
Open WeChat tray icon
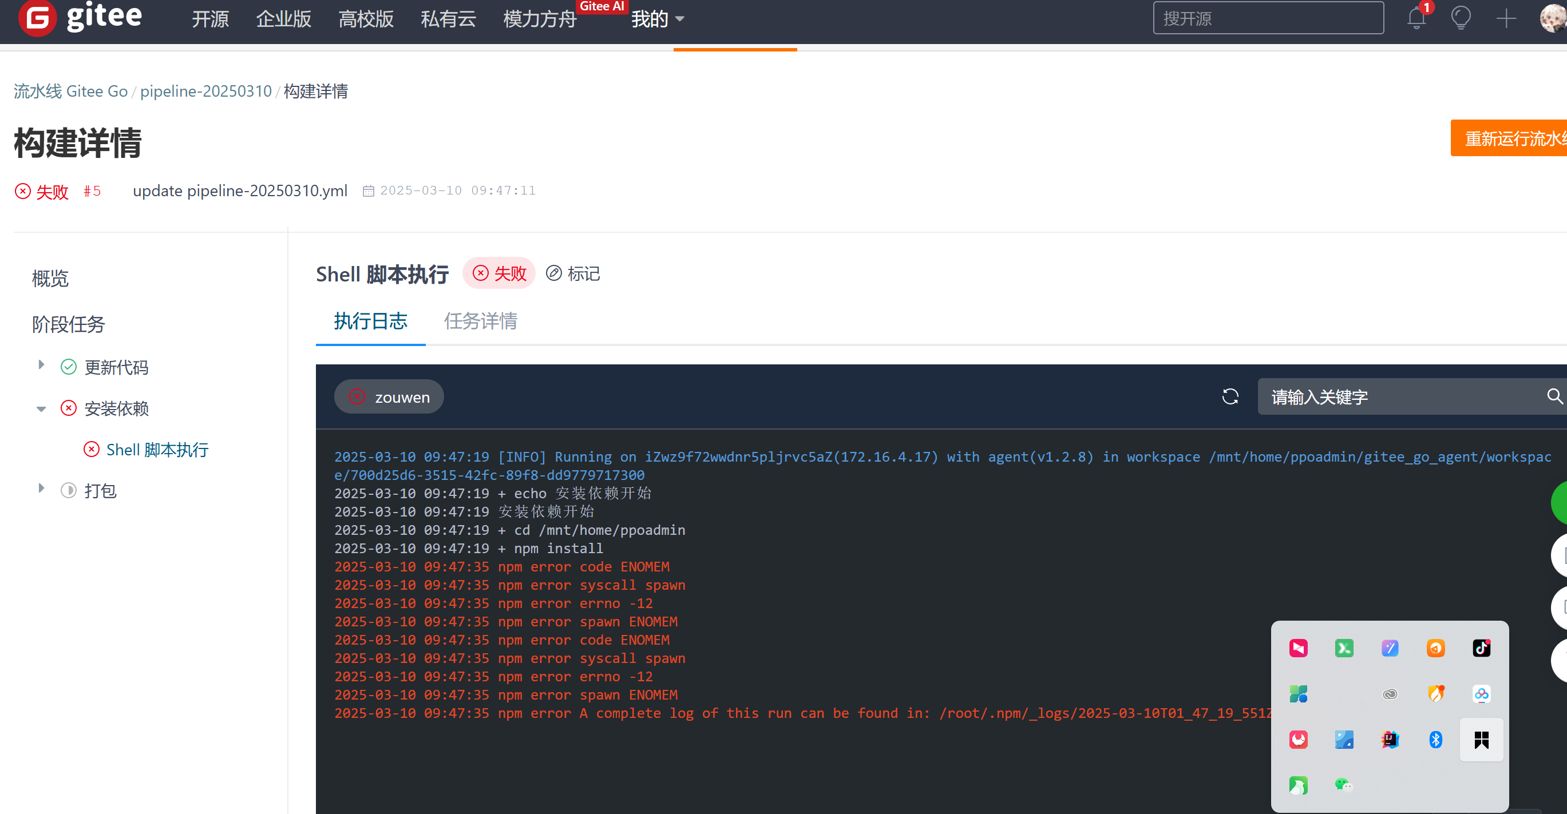pos(1344,785)
